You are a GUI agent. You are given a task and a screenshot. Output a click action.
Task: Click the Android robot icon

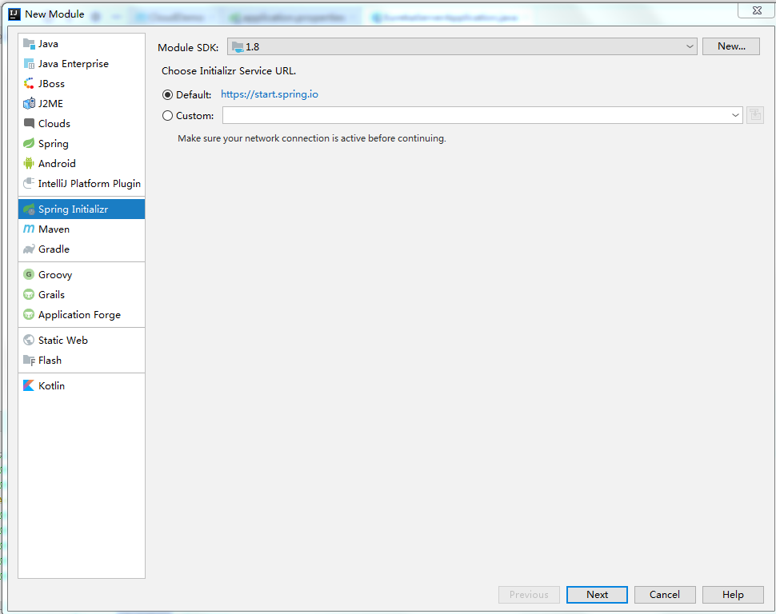click(29, 163)
